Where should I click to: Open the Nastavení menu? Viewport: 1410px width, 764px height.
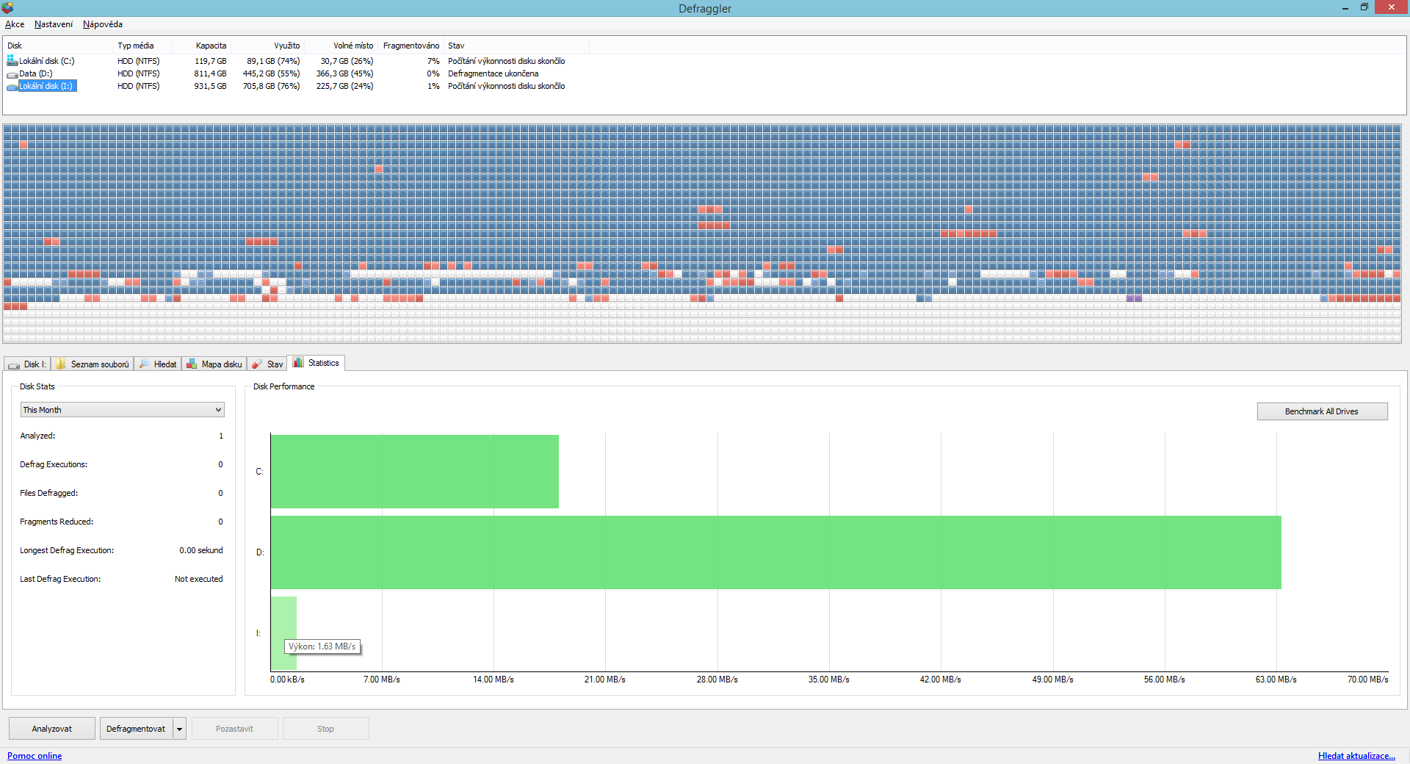coord(54,24)
